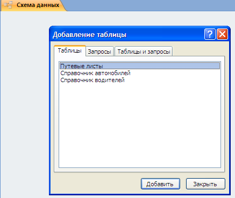Click the relationships icon on Схема данных tab
Image resolution: width=235 pixels, height=198 pixels.
8,5
